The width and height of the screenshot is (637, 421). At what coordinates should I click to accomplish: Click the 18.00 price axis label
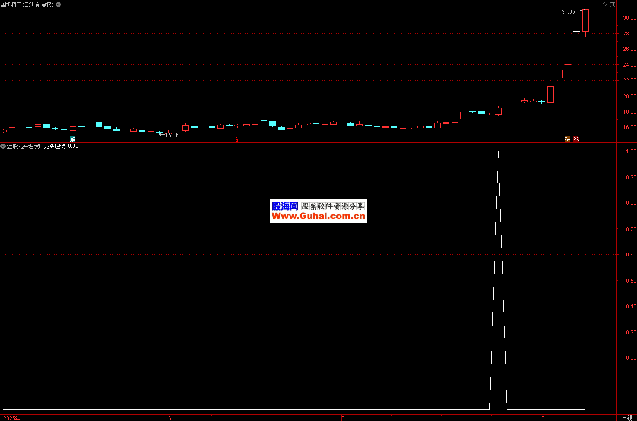click(x=630, y=112)
